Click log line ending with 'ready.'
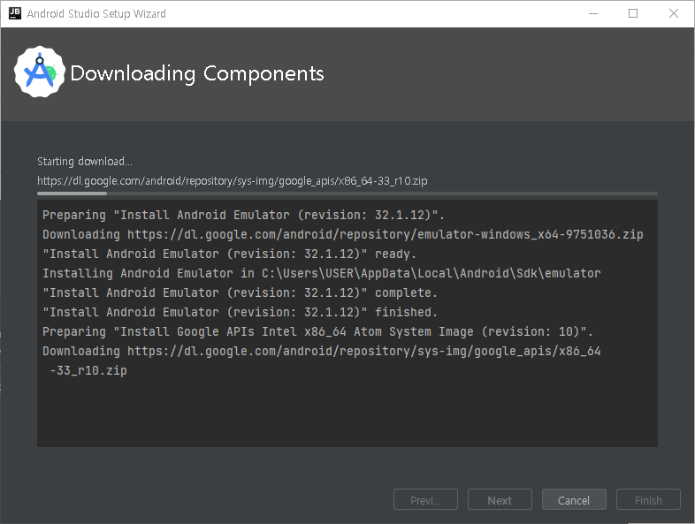The width and height of the screenshot is (695, 524). pyautogui.click(x=229, y=254)
